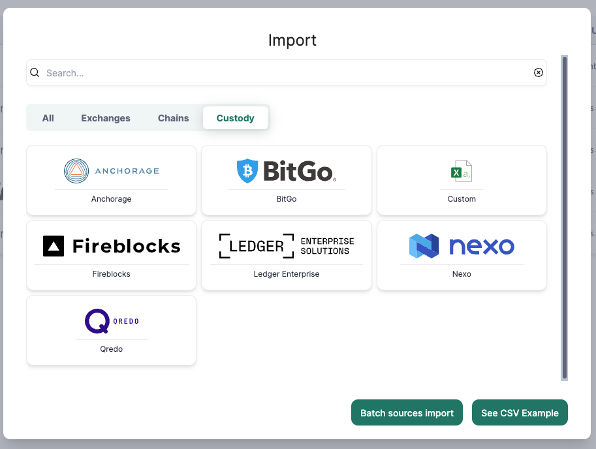Click the Import dialog vertical scrollbar

pyautogui.click(x=565, y=218)
